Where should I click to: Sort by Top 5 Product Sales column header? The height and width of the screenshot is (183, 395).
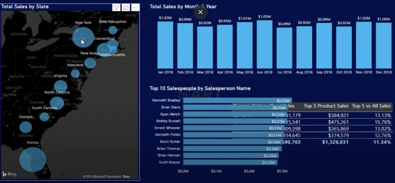tap(326, 106)
